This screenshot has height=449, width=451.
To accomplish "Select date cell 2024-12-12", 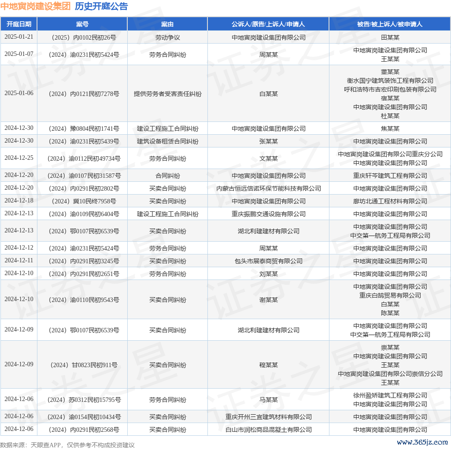I will click(18, 247).
